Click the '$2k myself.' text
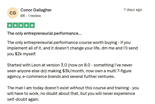 tap(25, 54)
